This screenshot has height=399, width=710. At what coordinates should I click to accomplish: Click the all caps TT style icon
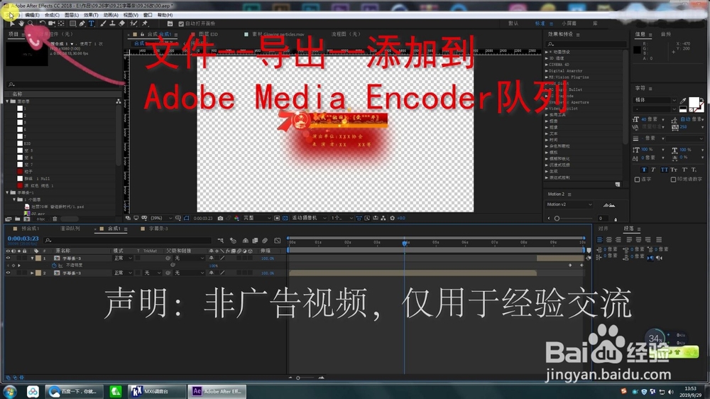click(664, 170)
